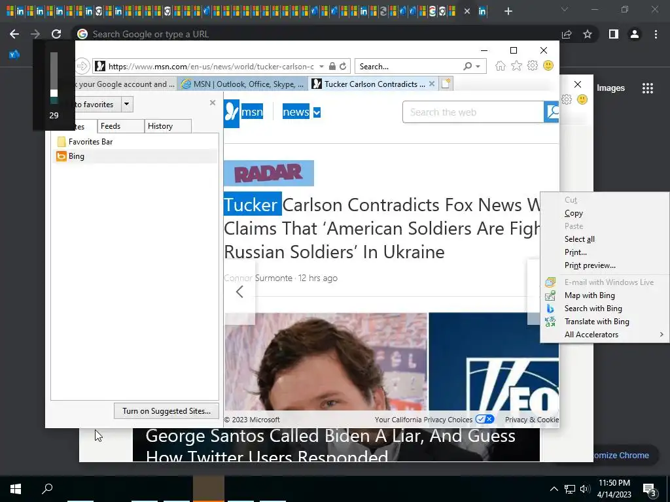Open the Privacy & Cookies link
The width and height of the screenshot is (670, 502).
(x=531, y=420)
